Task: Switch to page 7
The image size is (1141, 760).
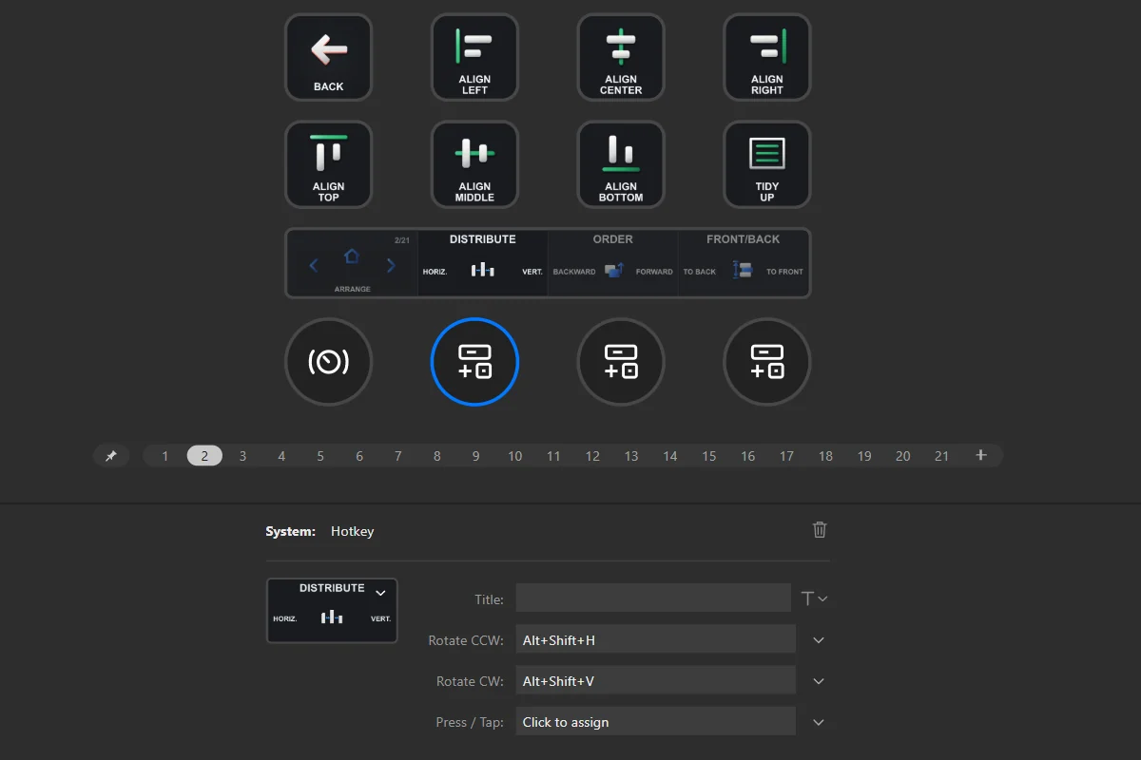Action: (398, 456)
